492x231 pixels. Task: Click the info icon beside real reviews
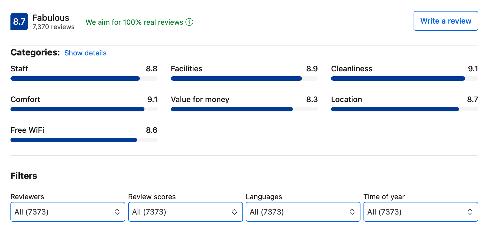pyautogui.click(x=189, y=22)
